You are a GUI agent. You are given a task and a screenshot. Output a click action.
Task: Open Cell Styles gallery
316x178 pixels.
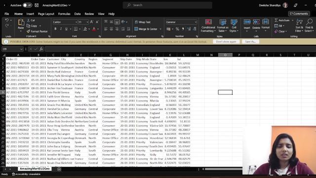[234, 25]
